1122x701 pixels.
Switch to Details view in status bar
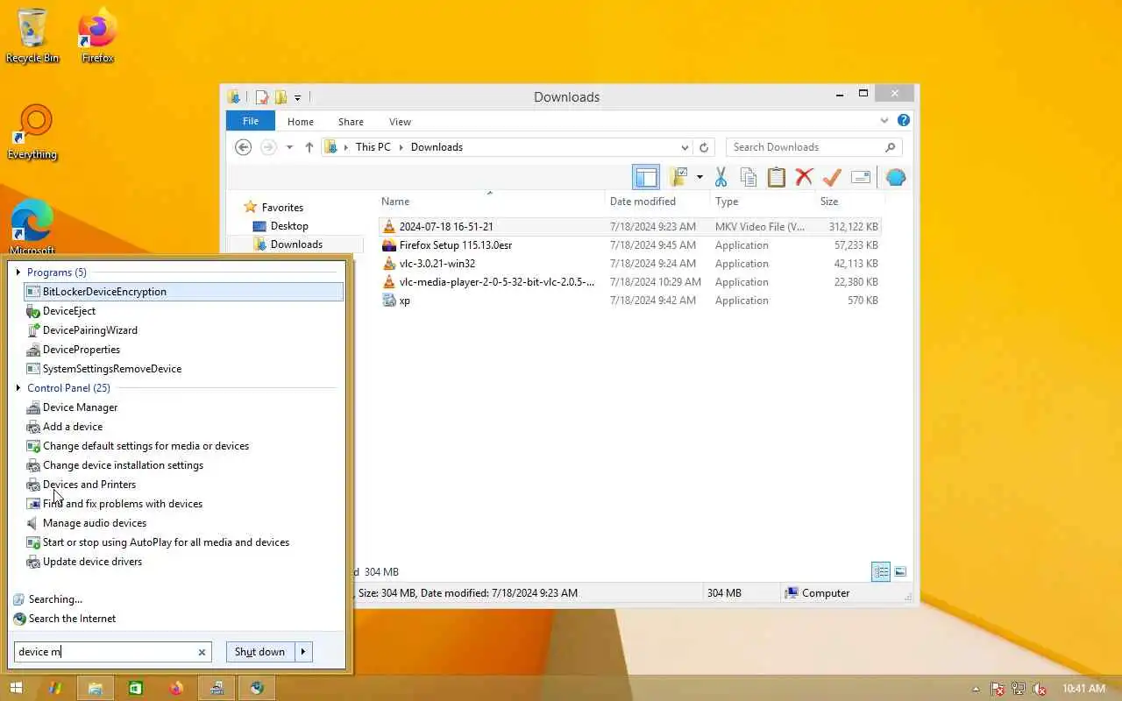pyautogui.click(x=881, y=572)
